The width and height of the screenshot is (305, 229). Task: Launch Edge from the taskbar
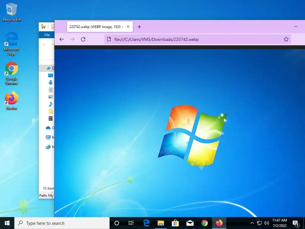click(x=146, y=223)
